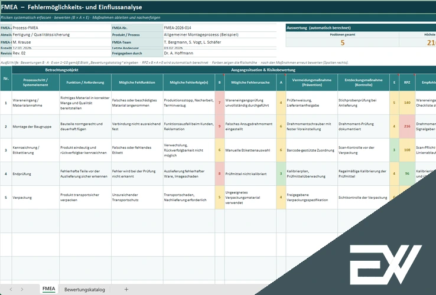The width and height of the screenshot is (436, 295).
Task: Click the 'Positionen gesamt' value 5
Action: (343, 43)
